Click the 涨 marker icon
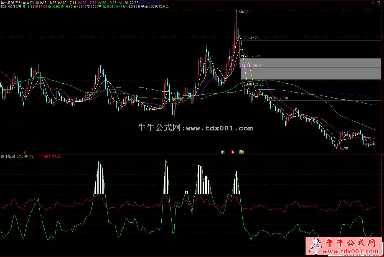Image resolution: width=384 pixels, height=257 pixels. pos(233,152)
